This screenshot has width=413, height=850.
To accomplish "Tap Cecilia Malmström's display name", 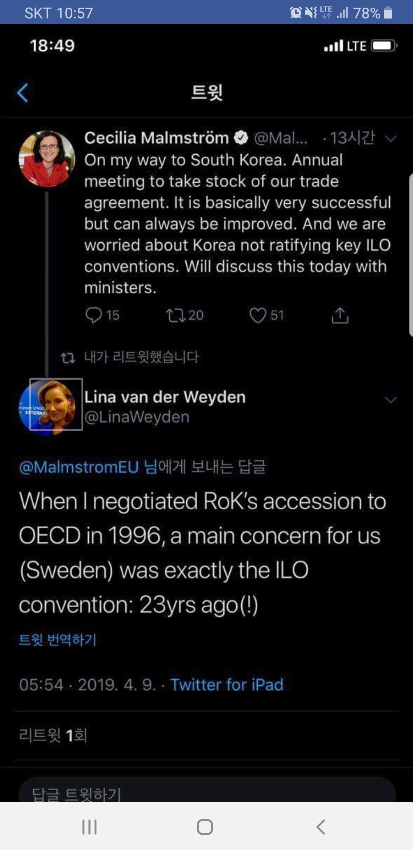I will (156, 138).
